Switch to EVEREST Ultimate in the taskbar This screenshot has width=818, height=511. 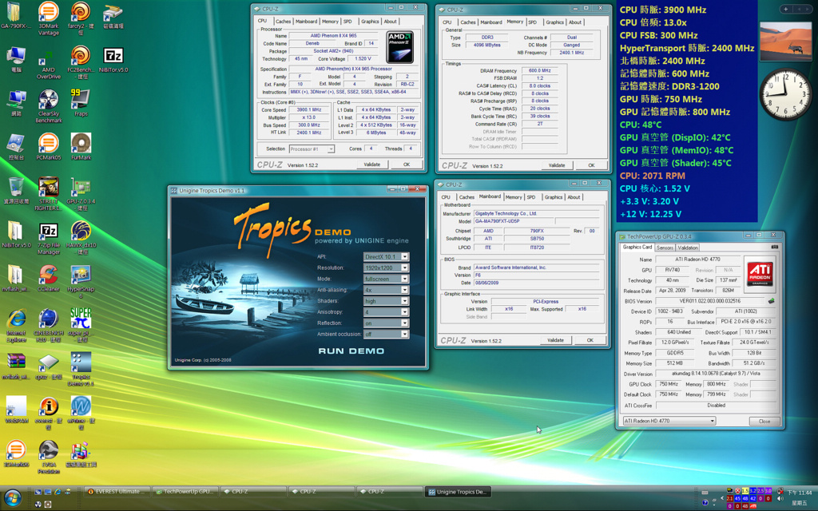[117, 491]
